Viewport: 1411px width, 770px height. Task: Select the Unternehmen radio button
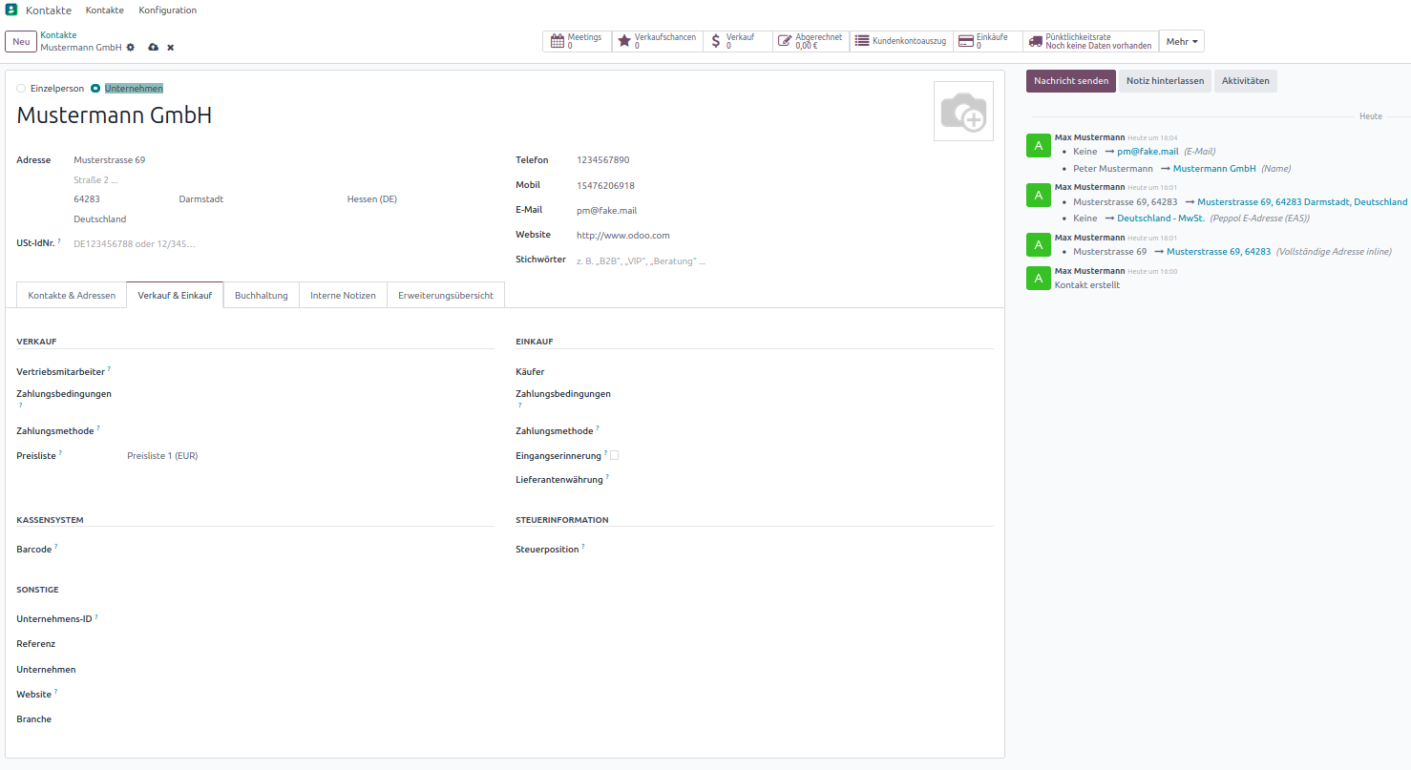[x=95, y=89]
